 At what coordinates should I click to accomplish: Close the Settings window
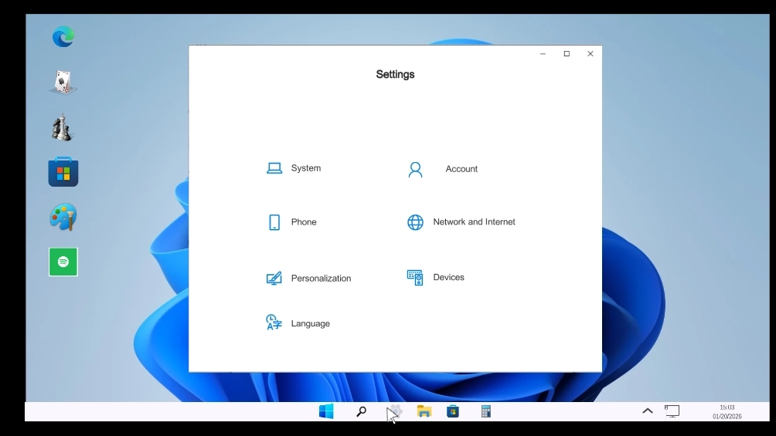(x=591, y=54)
